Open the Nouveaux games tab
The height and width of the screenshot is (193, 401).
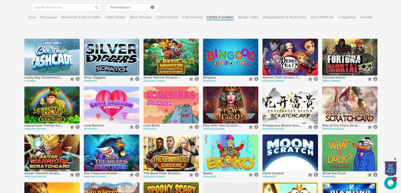pos(48,17)
